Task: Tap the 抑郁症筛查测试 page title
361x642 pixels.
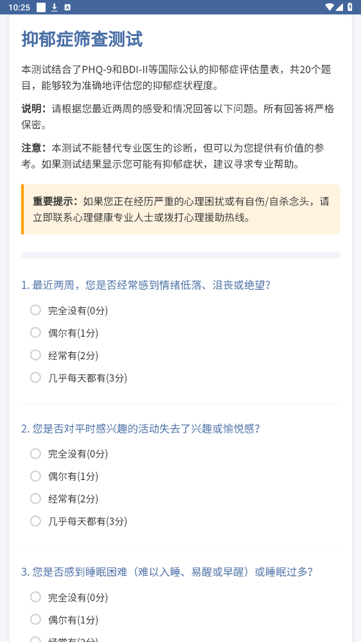Action: pos(82,40)
